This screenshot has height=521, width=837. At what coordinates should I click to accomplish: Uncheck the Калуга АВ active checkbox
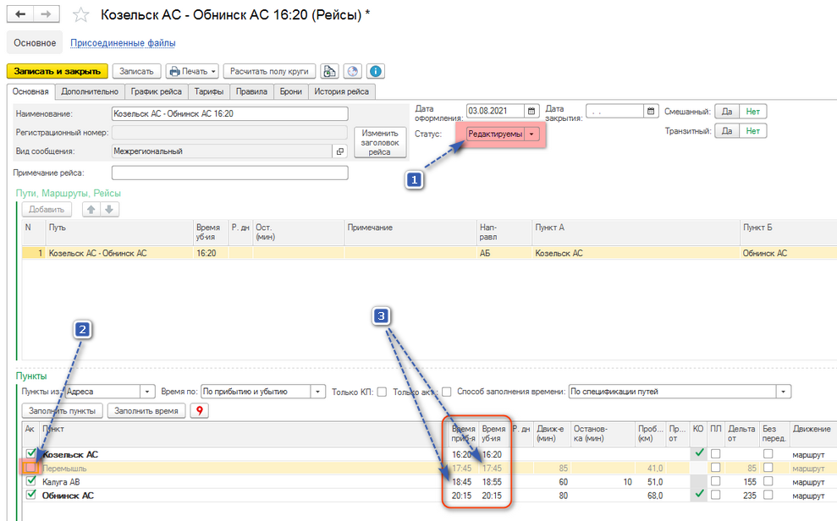click(31, 481)
